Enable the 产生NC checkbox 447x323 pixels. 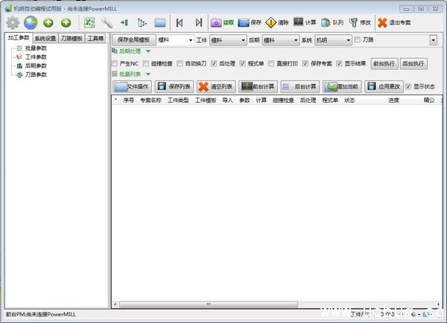coord(115,64)
